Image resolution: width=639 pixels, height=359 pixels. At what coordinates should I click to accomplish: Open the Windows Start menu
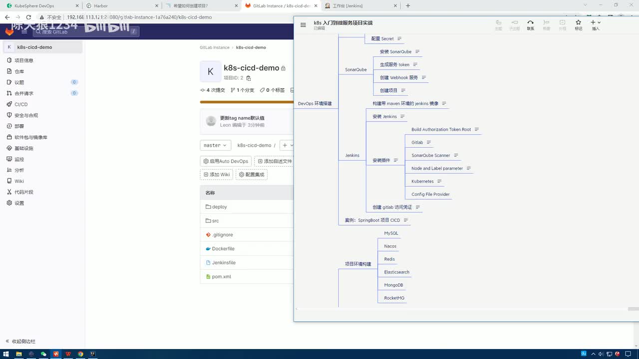click(x=6, y=354)
